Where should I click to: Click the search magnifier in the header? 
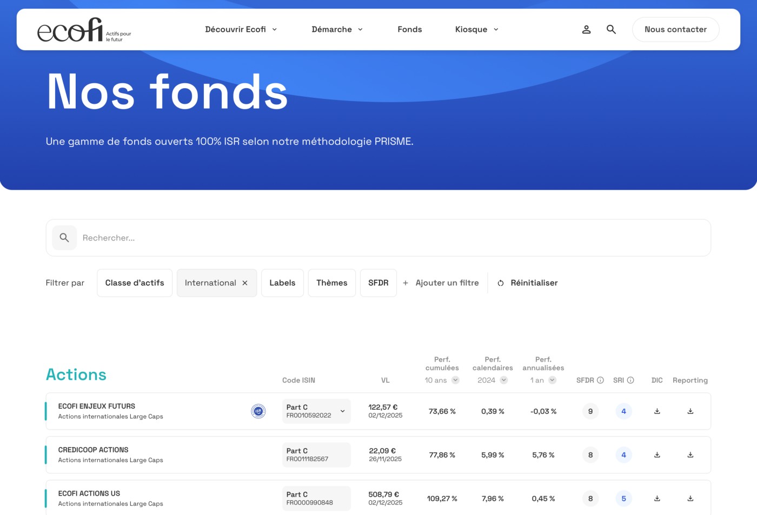611,29
